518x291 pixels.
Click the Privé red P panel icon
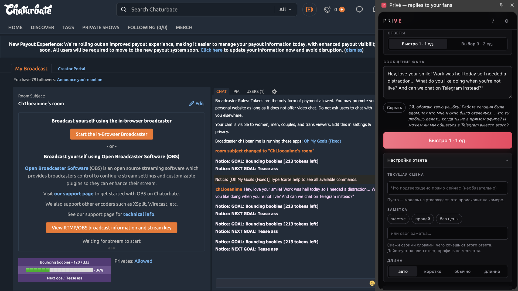coord(384,5)
